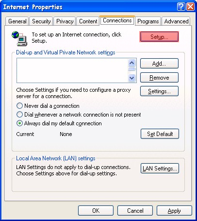Screen dimensions: 197x221
Task: Click the Setup... button
Action: (159, 36)
